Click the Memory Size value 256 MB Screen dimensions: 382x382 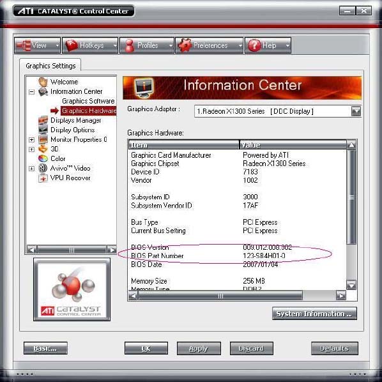(x=254, y=281)
